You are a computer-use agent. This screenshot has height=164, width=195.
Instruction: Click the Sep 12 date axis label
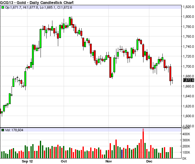pos(27,161)
